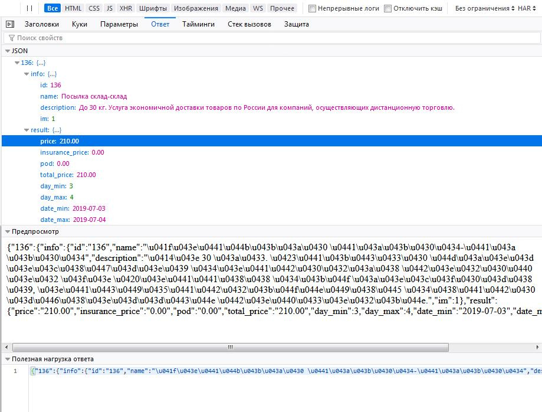
Task: Toggle the request list pane icon
Action: [10, 24]
